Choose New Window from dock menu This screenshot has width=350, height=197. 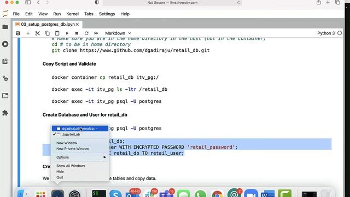pyautogui.click(x=67, y=143)
